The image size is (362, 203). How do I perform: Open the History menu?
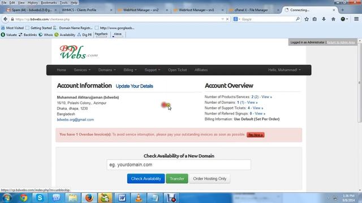[x=33, y=3]
